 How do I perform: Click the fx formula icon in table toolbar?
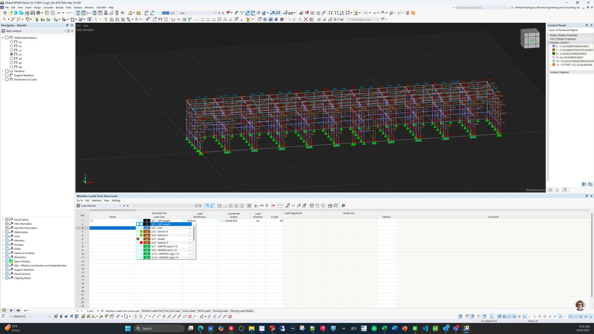[293, 206]
